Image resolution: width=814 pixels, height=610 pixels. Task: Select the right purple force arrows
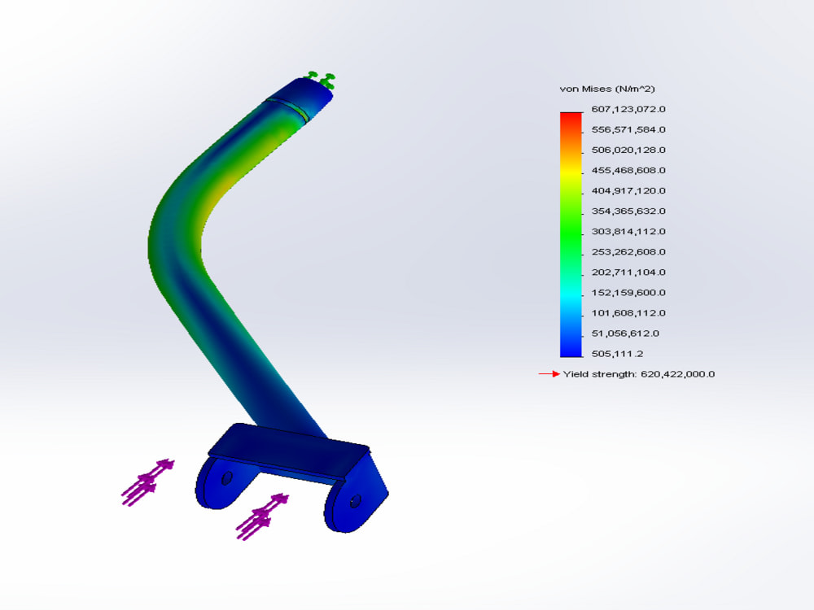click(x=262, y=516)
